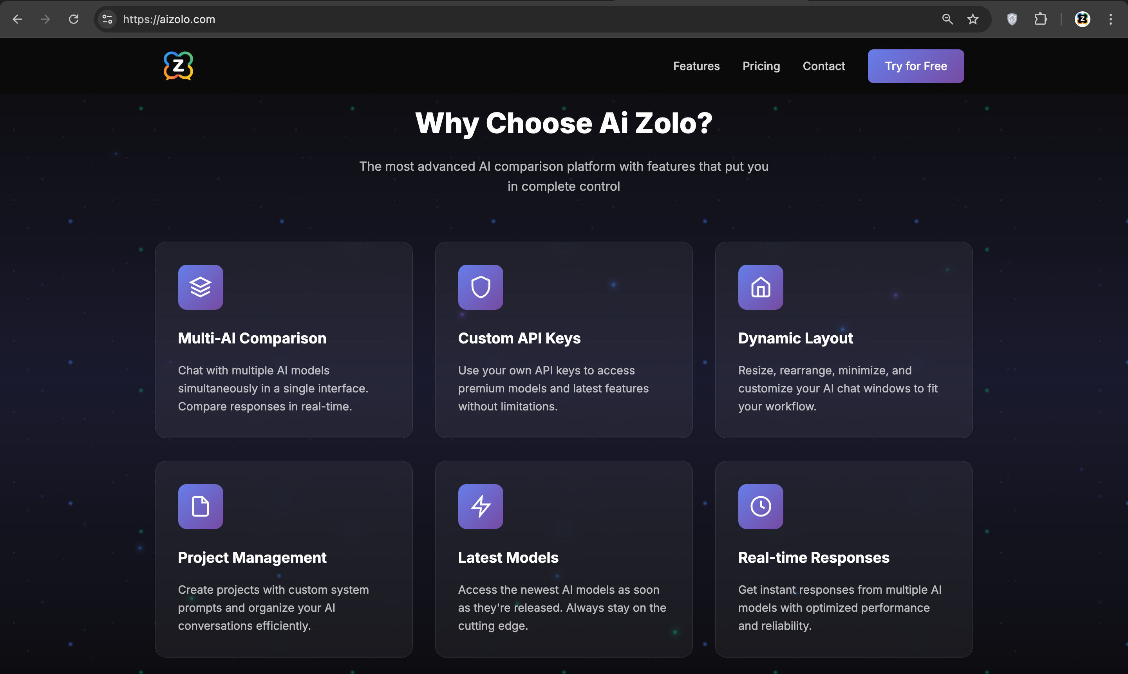Open the three-dot browser menu

pyautogui.click(x=1110, y=19)
